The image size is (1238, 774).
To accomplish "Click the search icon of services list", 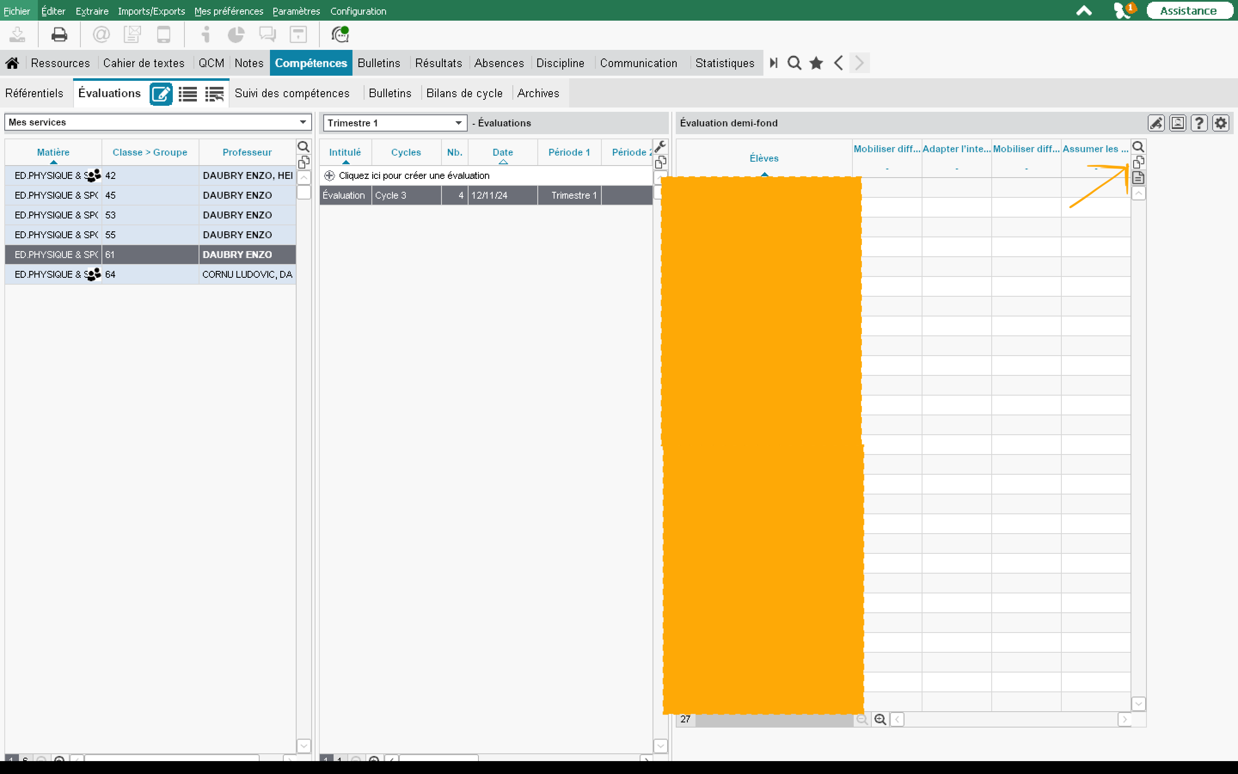I will [x=303, y=147].
